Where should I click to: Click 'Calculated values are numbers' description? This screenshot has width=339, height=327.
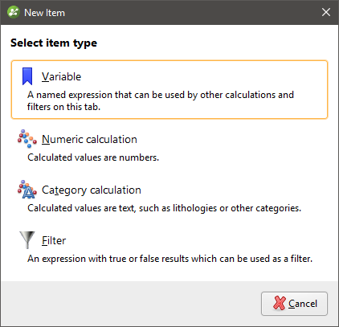(x=93, y=157)
